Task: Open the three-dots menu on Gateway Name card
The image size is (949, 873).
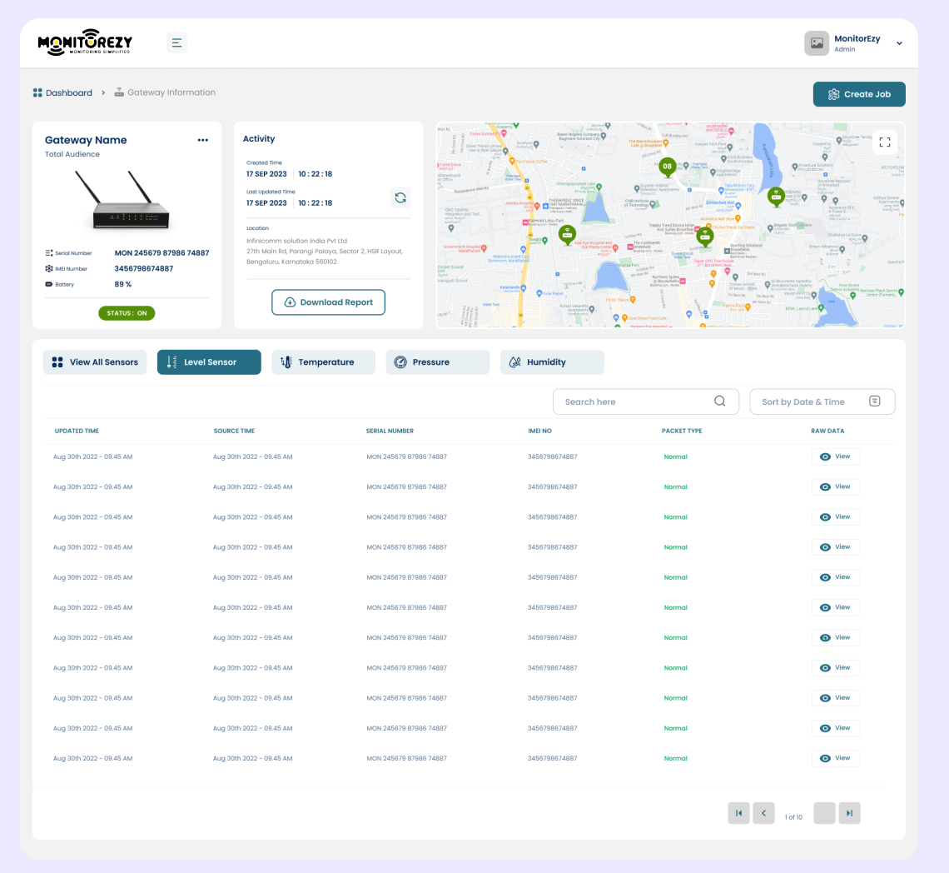Action: coord(202,140)
